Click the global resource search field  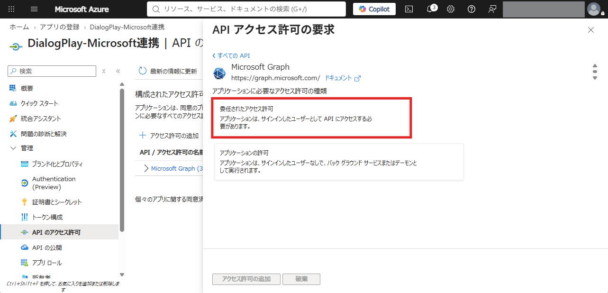pos(246,9)
